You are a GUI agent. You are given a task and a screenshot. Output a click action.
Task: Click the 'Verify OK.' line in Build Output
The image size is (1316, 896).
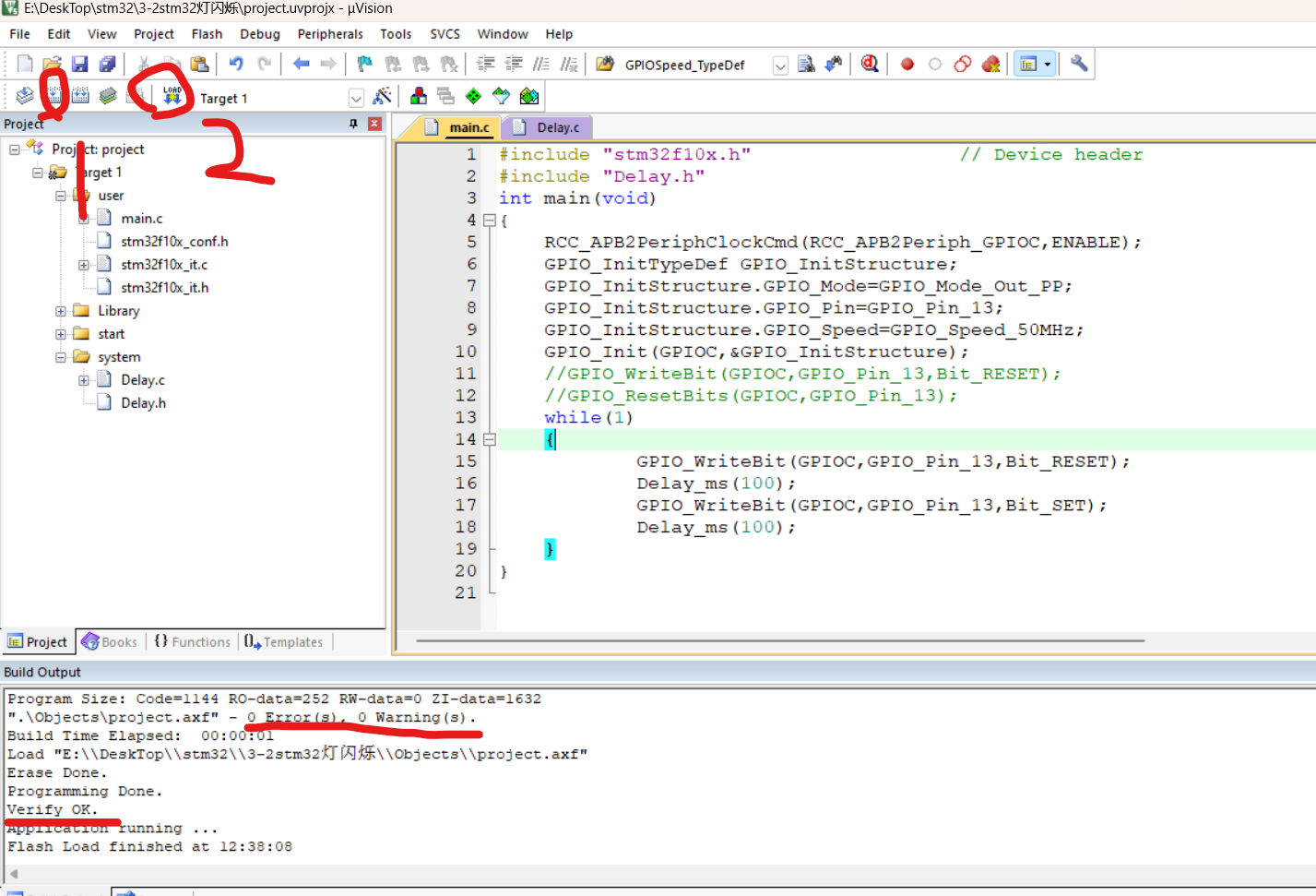click(x=52, y=809)
